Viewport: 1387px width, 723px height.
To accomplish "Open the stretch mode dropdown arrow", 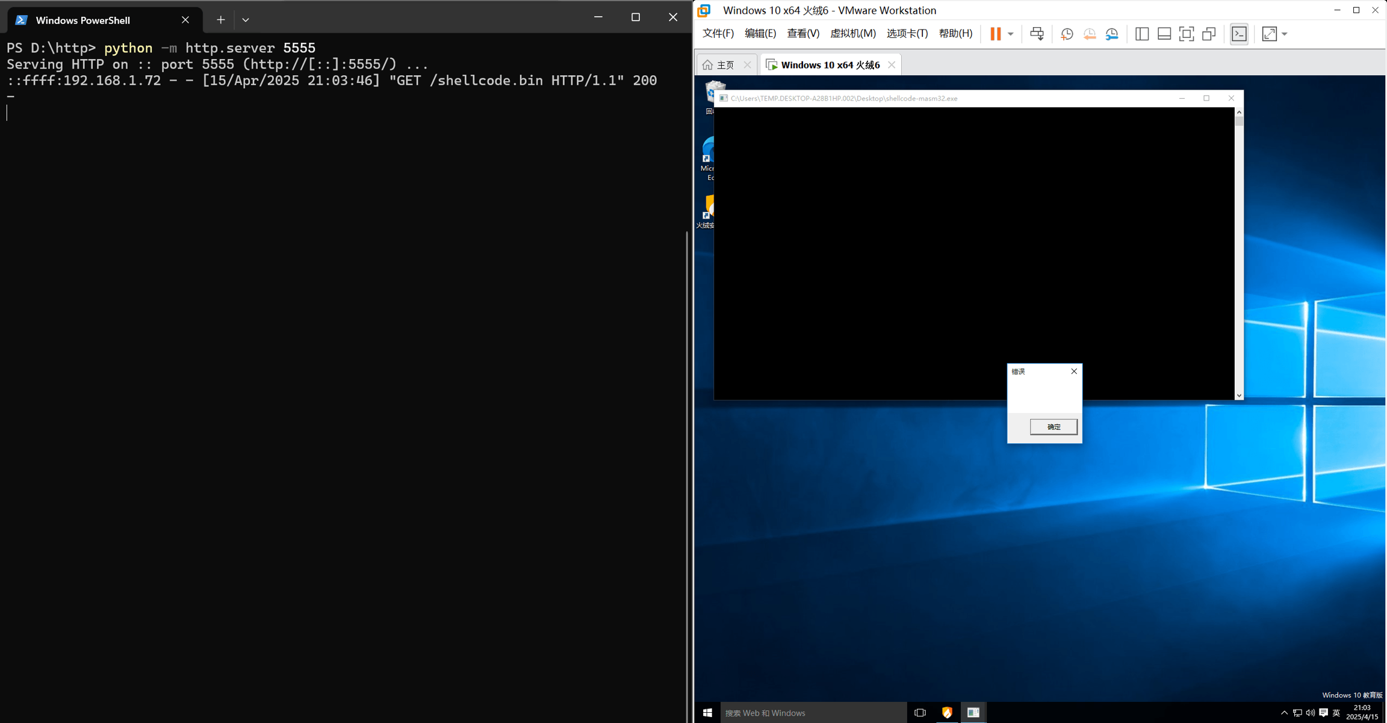I will click(1285, 34).
